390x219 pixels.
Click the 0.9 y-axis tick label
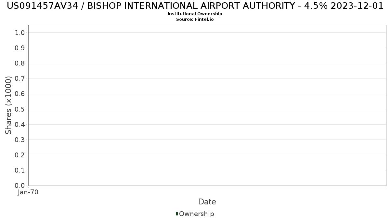pos(20,48)
